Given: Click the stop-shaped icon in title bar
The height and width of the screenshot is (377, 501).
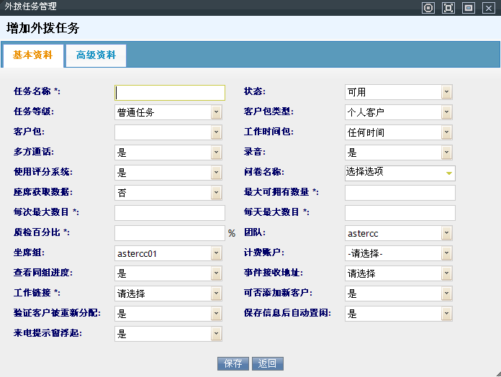Looking at the screenshot, I should pyautogui.click(x=428, y=8).
